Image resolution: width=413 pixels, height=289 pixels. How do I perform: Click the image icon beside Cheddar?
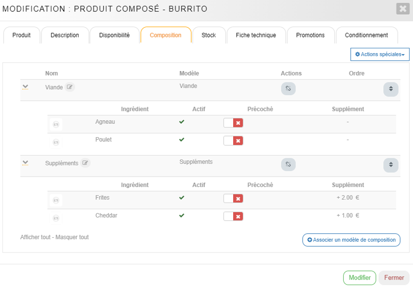click(56, 218)
